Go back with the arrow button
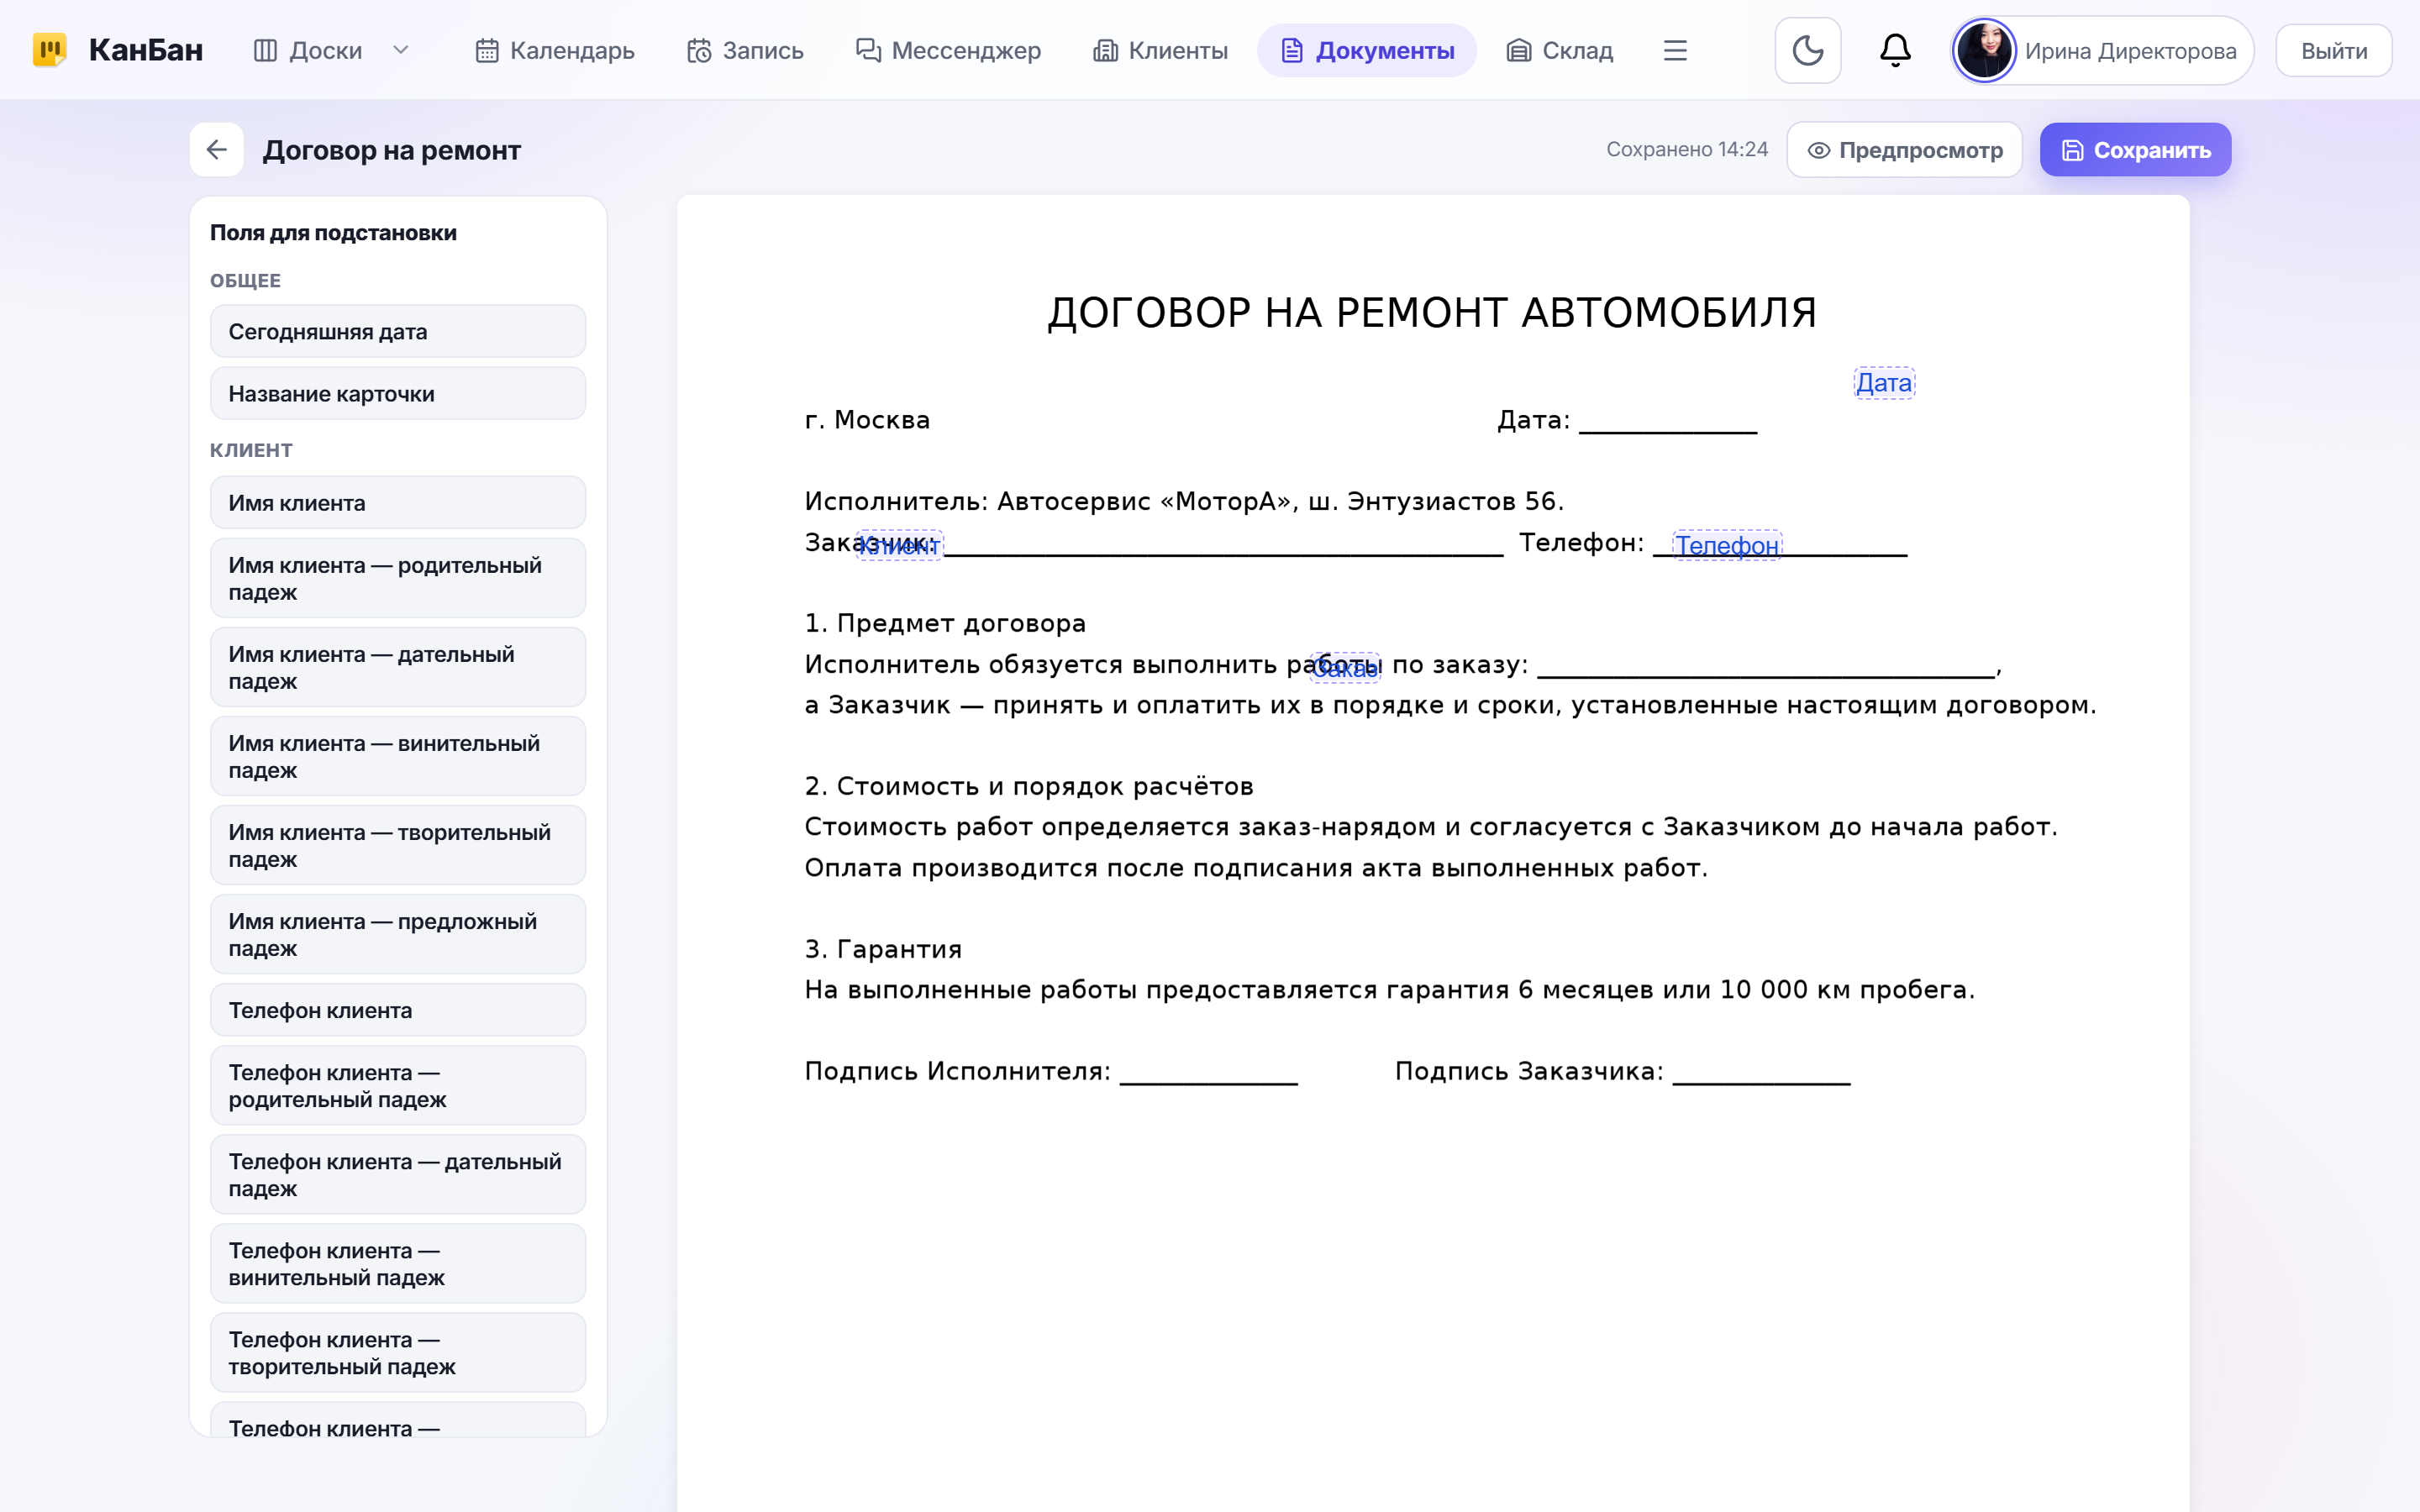This screenshot has height=1512, width=2420. click(x=217, y=150)
